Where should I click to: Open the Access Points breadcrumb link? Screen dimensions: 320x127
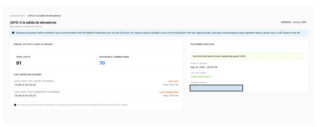pyautogui.click(x=17, y=16)
